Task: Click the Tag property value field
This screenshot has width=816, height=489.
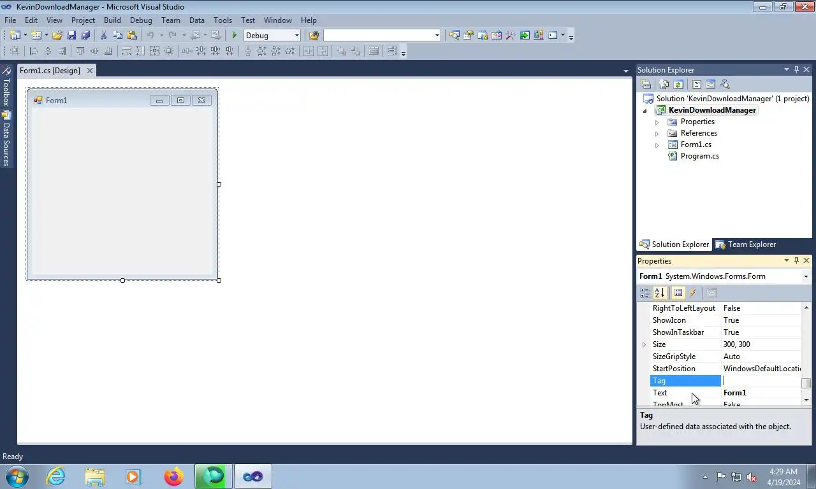Action: (x=761, y=381)
